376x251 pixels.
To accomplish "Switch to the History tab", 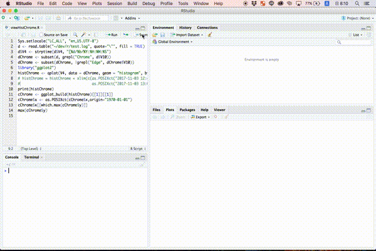I will [185, 28].
